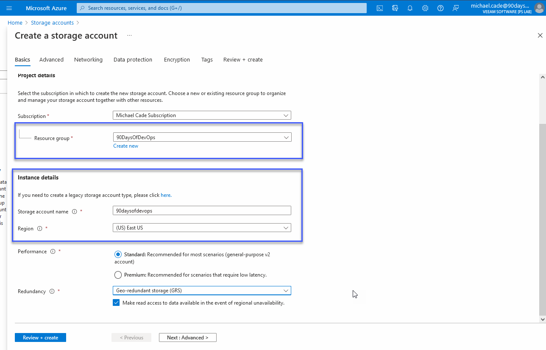
Task: Switch to the Data protection tab
Action: tap(133, 59)
